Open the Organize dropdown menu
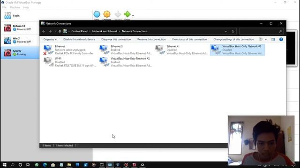Screen dimensions: 300x168 click(50, 39)
